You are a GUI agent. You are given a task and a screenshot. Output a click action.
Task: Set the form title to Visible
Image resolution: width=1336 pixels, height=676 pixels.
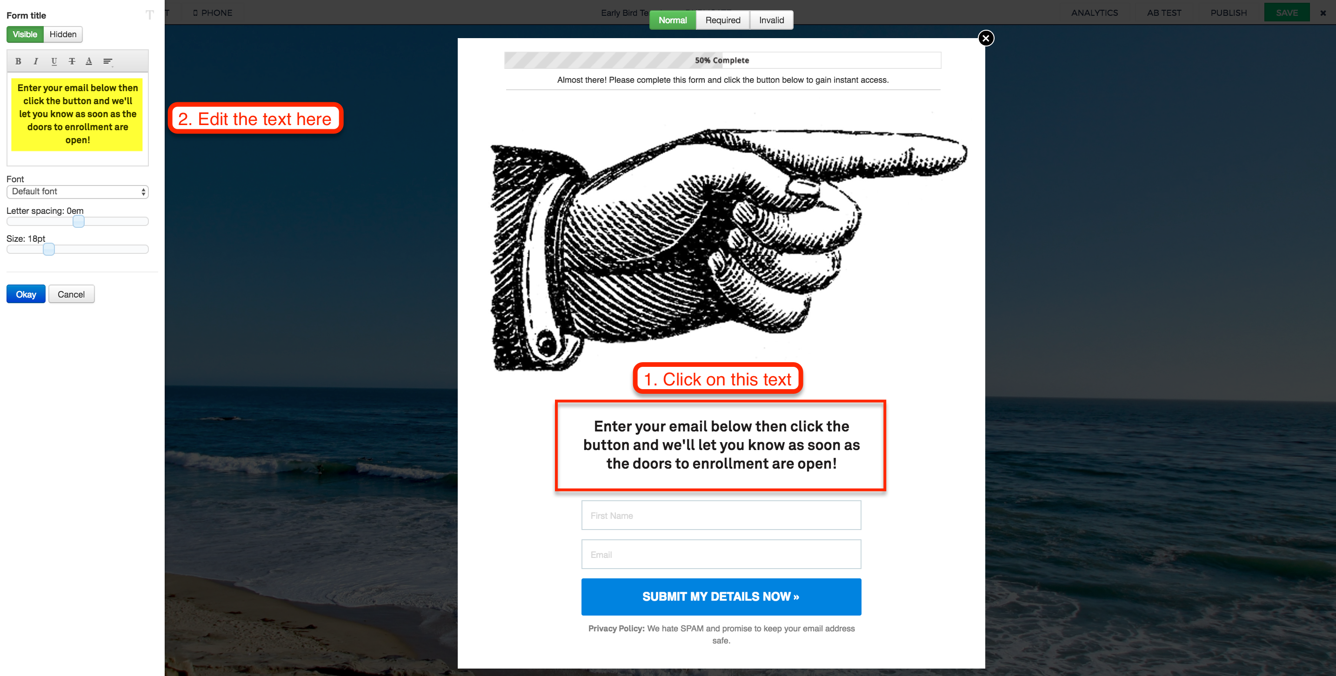click(x=25, y=34)
